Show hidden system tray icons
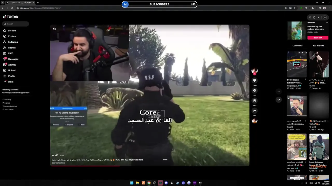The height and width of the screenshot is (186, 332). (302, 183)
